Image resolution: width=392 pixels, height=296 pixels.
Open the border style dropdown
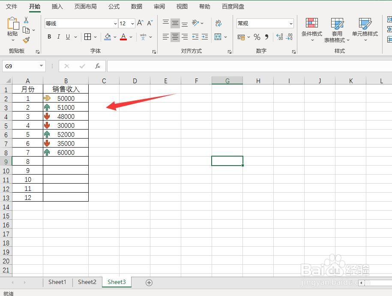coord(95,37)
